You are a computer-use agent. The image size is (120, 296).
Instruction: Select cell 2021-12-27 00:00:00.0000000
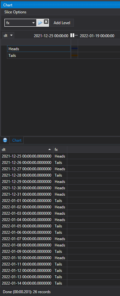pyautogui.click(x=27, y=169)
